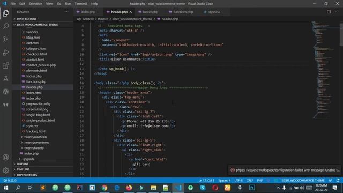Open the Accounts icon in activity bar

(6, 157)
